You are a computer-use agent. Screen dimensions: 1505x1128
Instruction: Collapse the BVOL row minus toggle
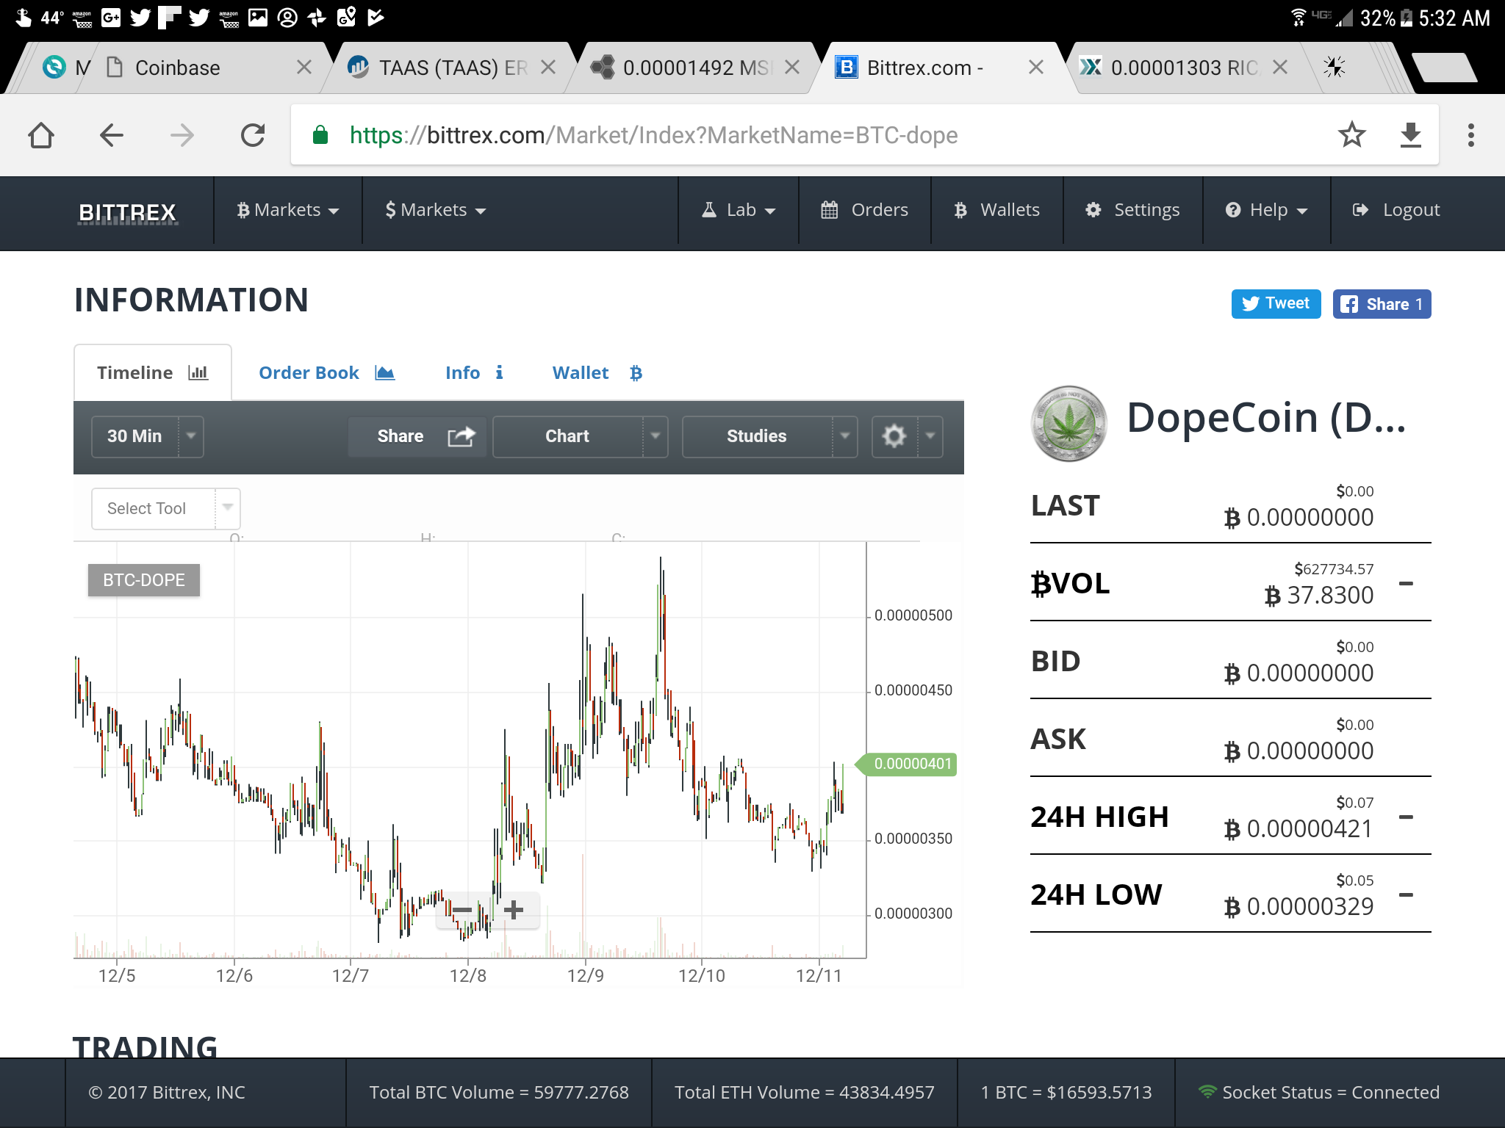coord(1406,584)
